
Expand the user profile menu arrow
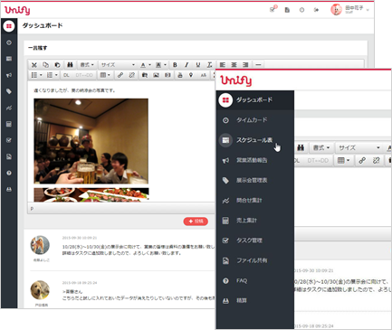(x=368, y=10)
